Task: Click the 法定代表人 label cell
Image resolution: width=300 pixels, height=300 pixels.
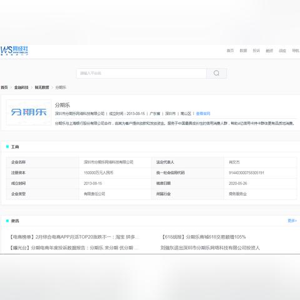Action: pos(187,162)
